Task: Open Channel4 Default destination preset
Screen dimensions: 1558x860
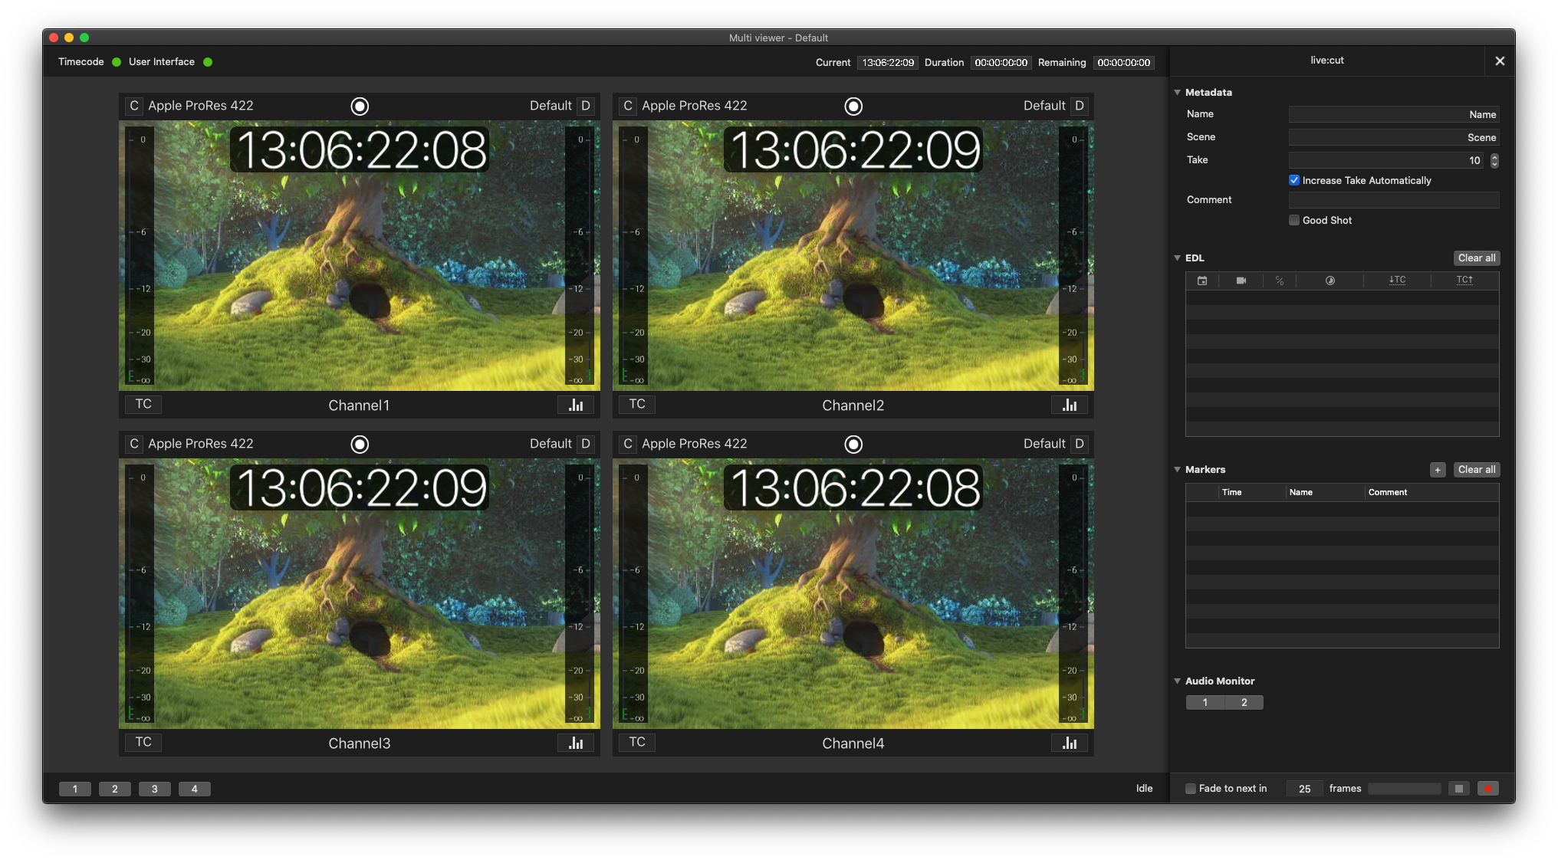Action: coord(1044,444)
